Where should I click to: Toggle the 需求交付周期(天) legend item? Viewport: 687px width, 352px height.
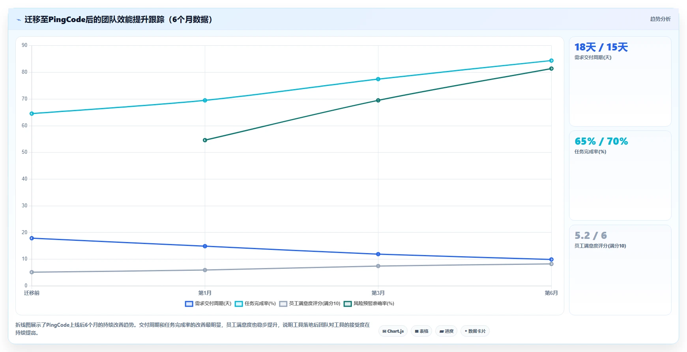point(208,304)
